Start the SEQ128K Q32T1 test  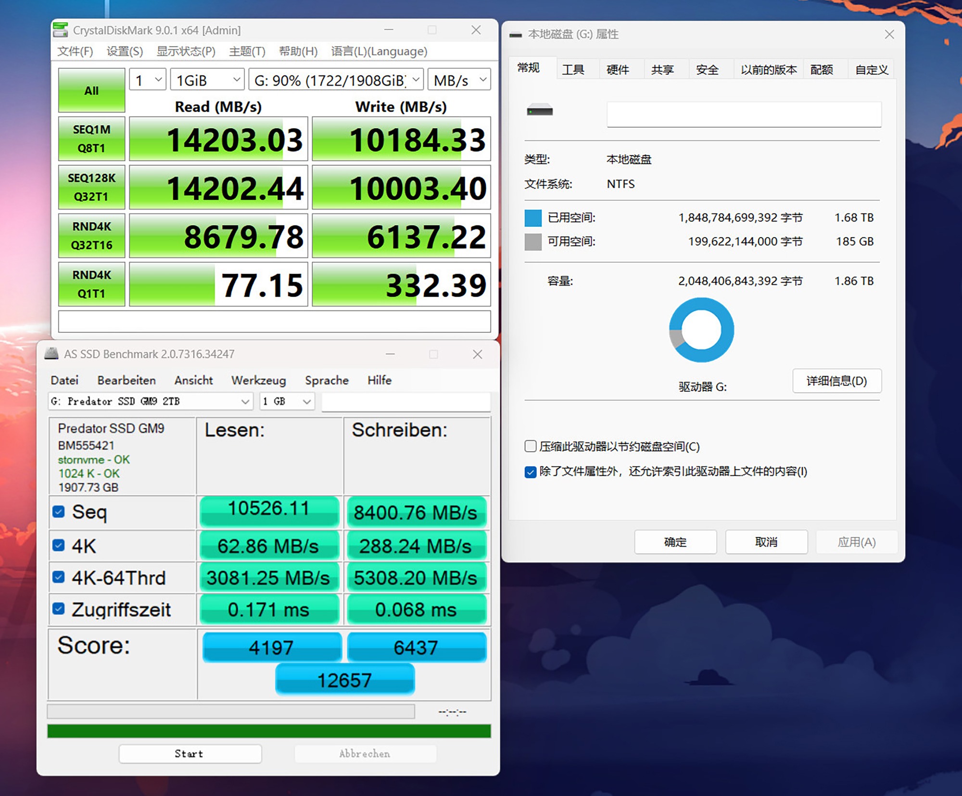tap(91, 187)
